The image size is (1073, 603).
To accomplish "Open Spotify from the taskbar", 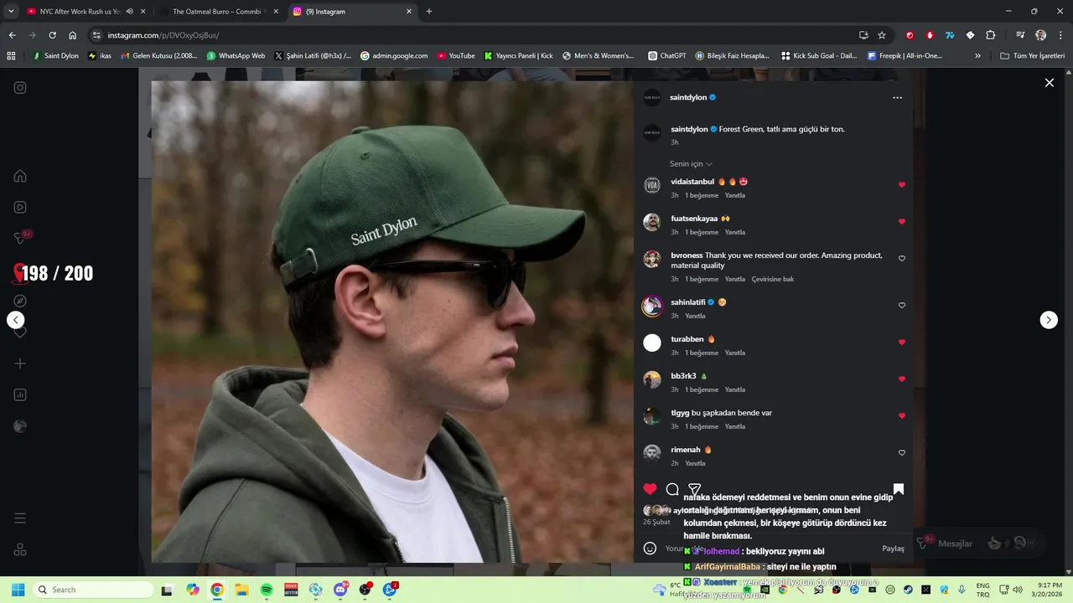I will point(267,590).
